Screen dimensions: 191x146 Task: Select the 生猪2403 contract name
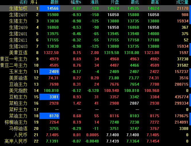coord(18,47)
